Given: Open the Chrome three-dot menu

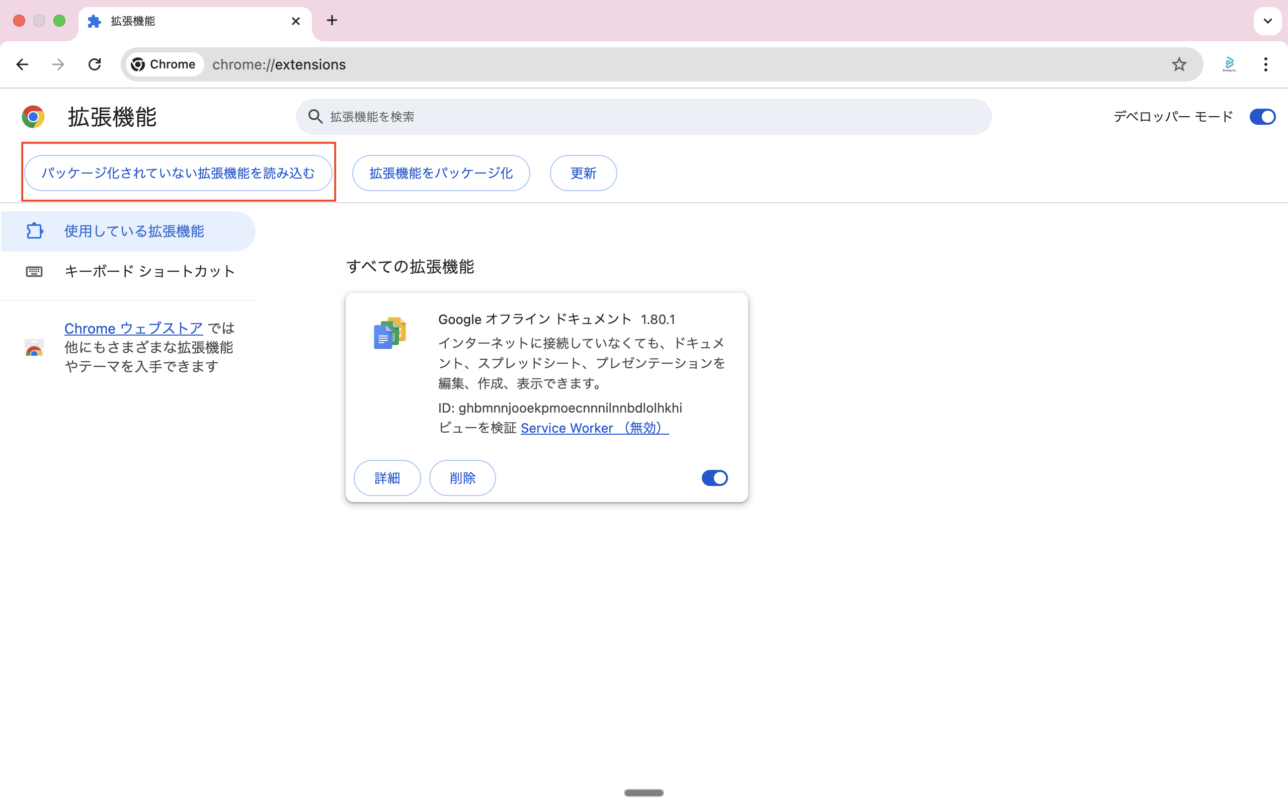Looking at the screenshot, I should tap(1265, 64).
